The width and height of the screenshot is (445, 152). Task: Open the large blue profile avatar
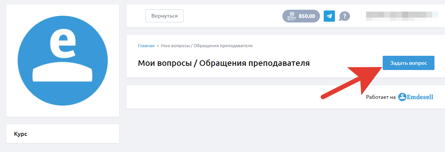click(63, 61)
